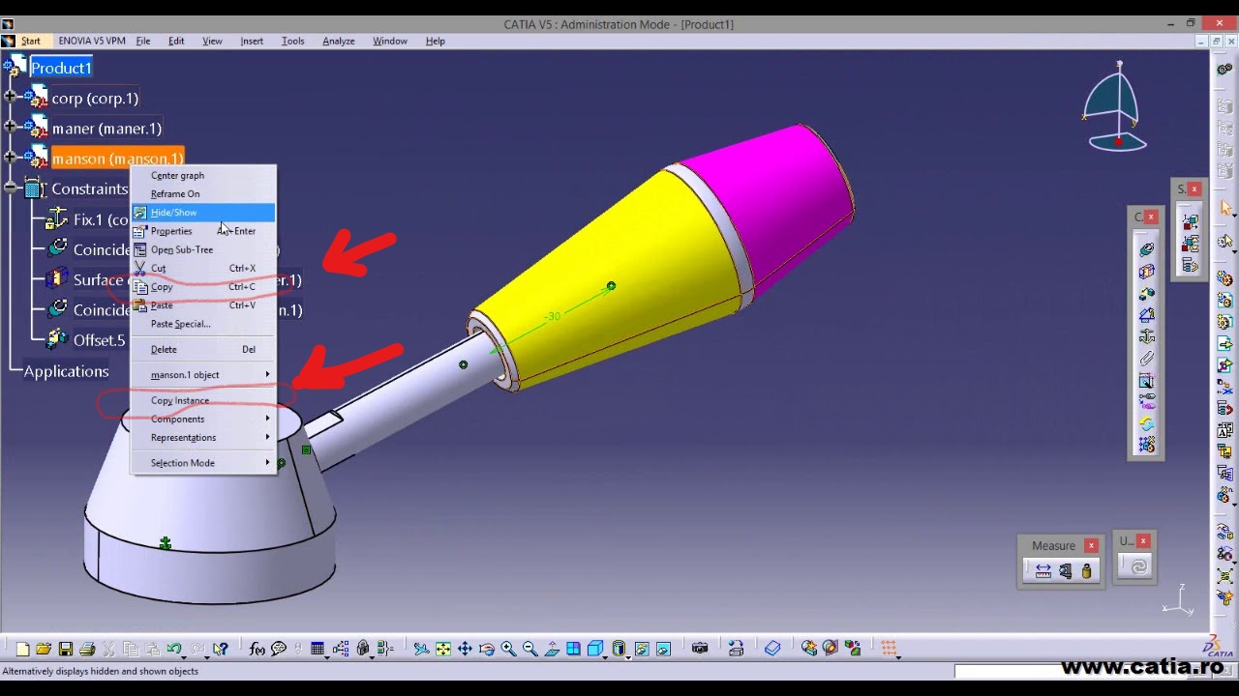This screenshot has height=696, width=1239.
Task: Open the Start menu
Action: tap(31, 42)
